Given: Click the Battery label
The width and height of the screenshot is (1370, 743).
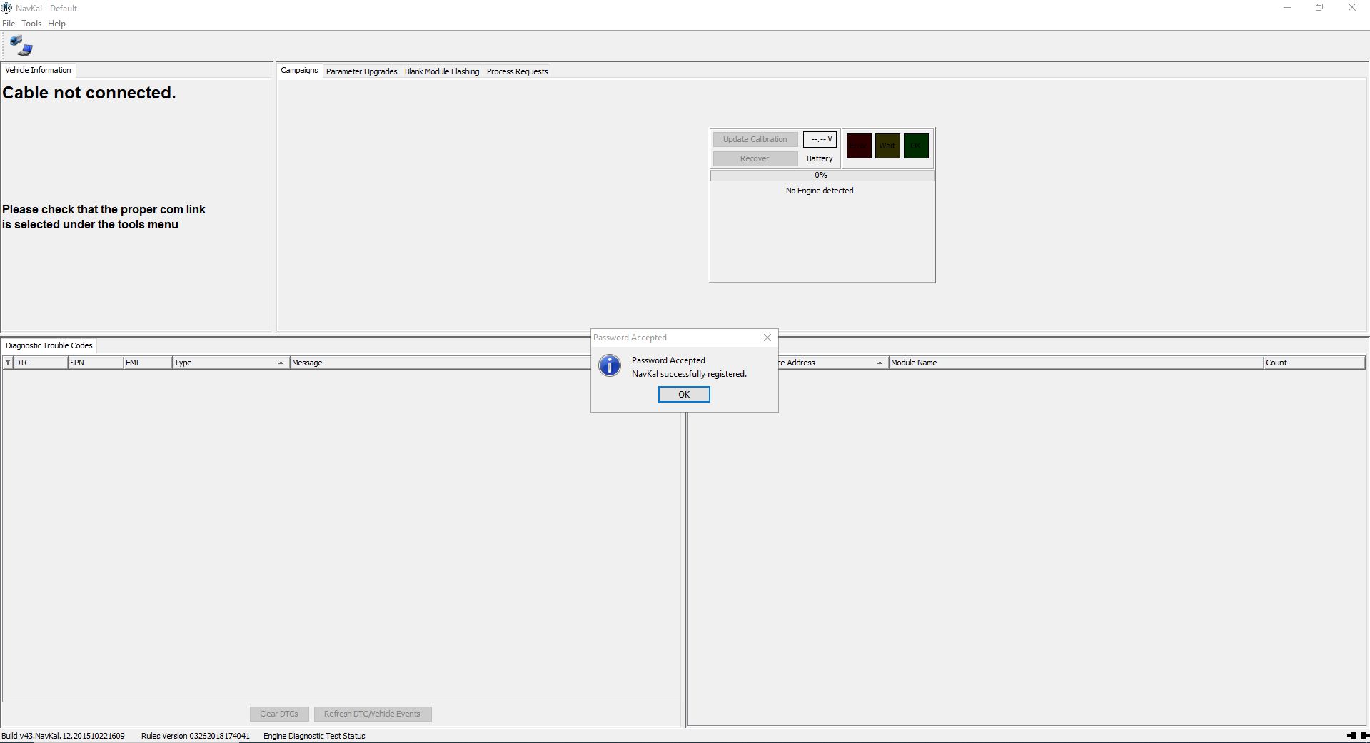Looking at the screenshot, I should tap(820, 158).
